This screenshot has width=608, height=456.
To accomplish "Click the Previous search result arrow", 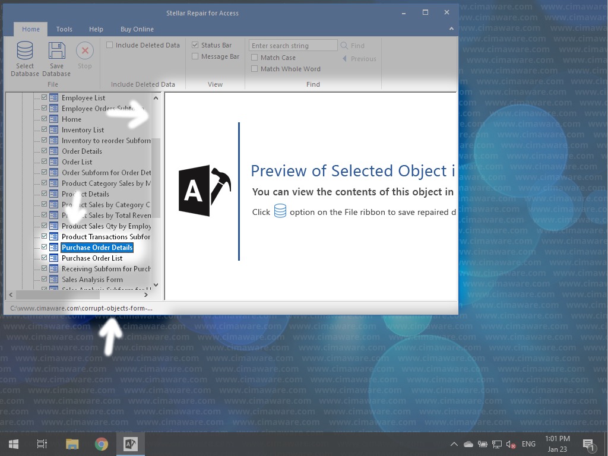I will pyautogui.click(x=344, y=59).
